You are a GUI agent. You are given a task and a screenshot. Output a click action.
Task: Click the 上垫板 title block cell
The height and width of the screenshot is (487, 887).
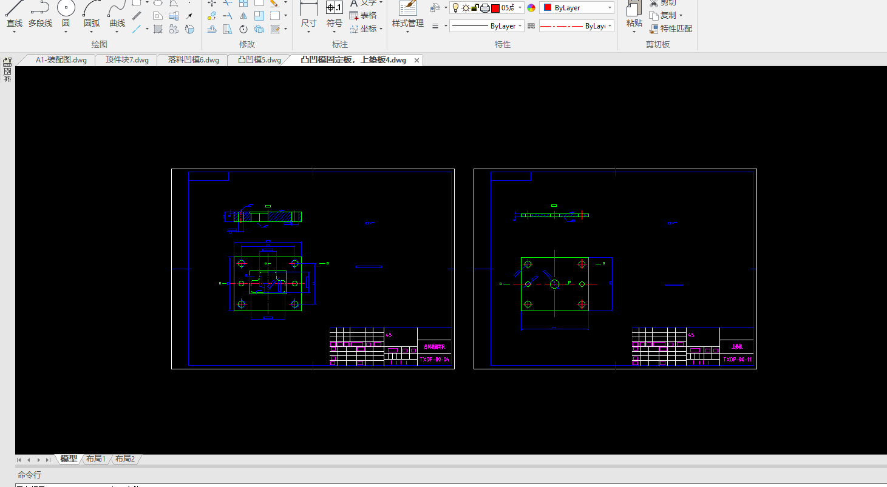(x=737, y=347)
